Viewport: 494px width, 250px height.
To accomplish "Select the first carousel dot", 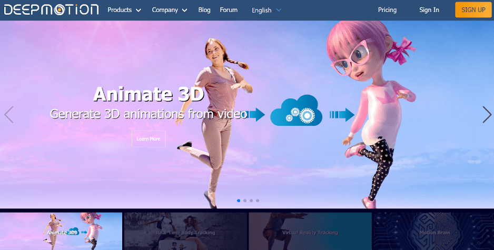I will (x=239, y=201).
